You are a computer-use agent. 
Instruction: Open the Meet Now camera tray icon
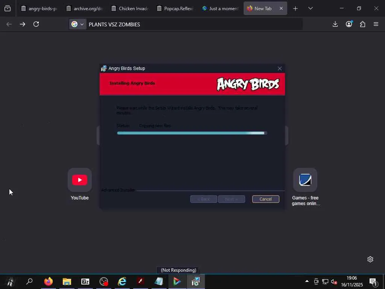coord(316,281)
